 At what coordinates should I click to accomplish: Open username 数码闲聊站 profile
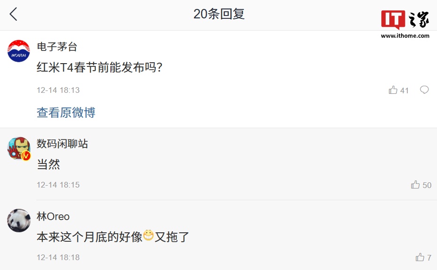tap(62, 144)
